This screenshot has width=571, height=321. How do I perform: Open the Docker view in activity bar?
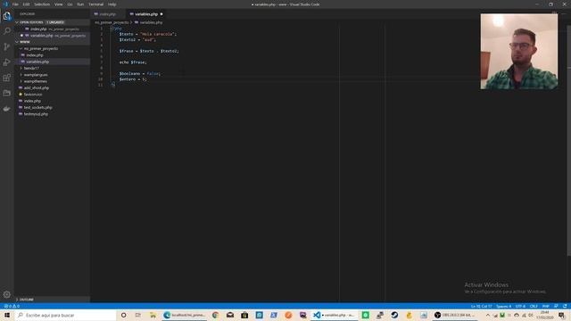point(7,109)
